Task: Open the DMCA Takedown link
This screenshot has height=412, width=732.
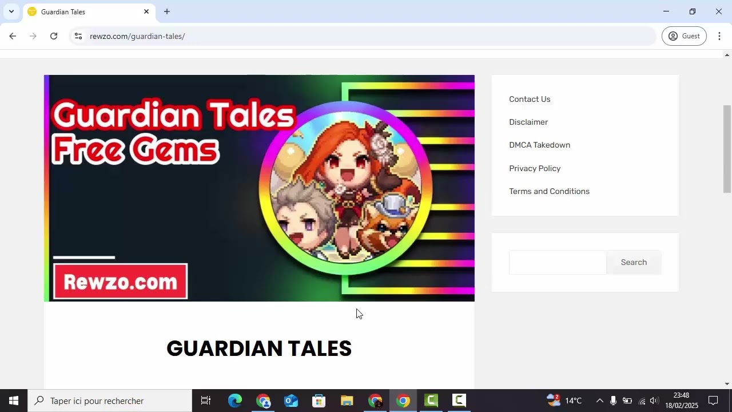Action: point(539,145)
